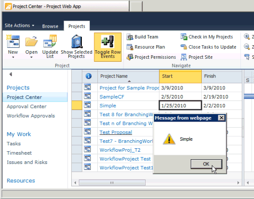
Task: Open the WorkflowProject Test project link
Action: point(125,159)
